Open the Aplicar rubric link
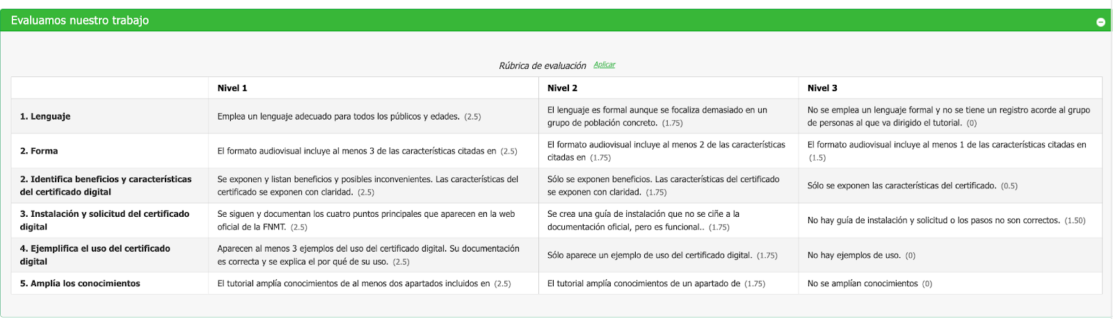The width and height of the screenshot is (1113, 319). tap(604, 65)
